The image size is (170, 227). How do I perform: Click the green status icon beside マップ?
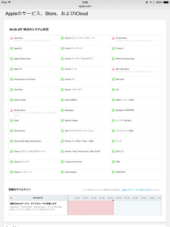tap(113, 141)
